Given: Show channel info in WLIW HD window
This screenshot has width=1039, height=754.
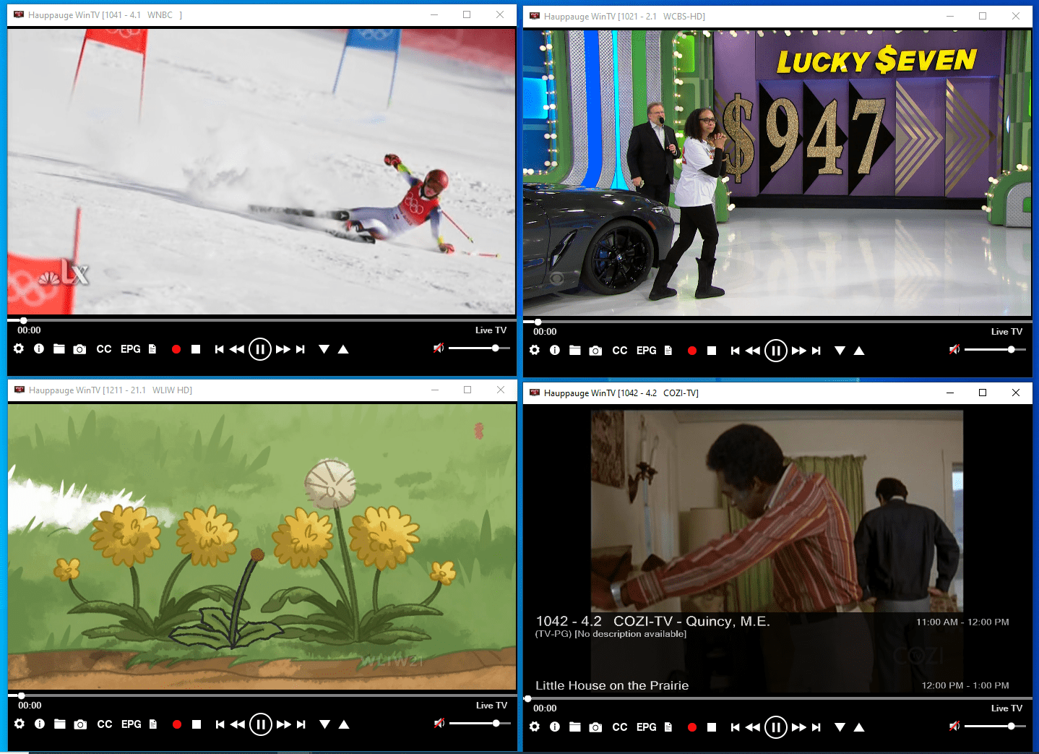Looking at the screenshot, I should coord(40,724).
